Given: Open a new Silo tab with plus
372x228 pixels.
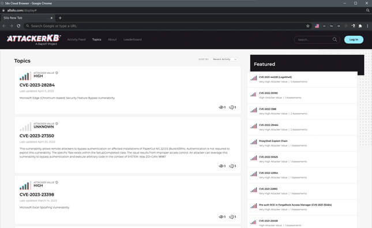Looking at the screenshot, I should coord(60,18).
